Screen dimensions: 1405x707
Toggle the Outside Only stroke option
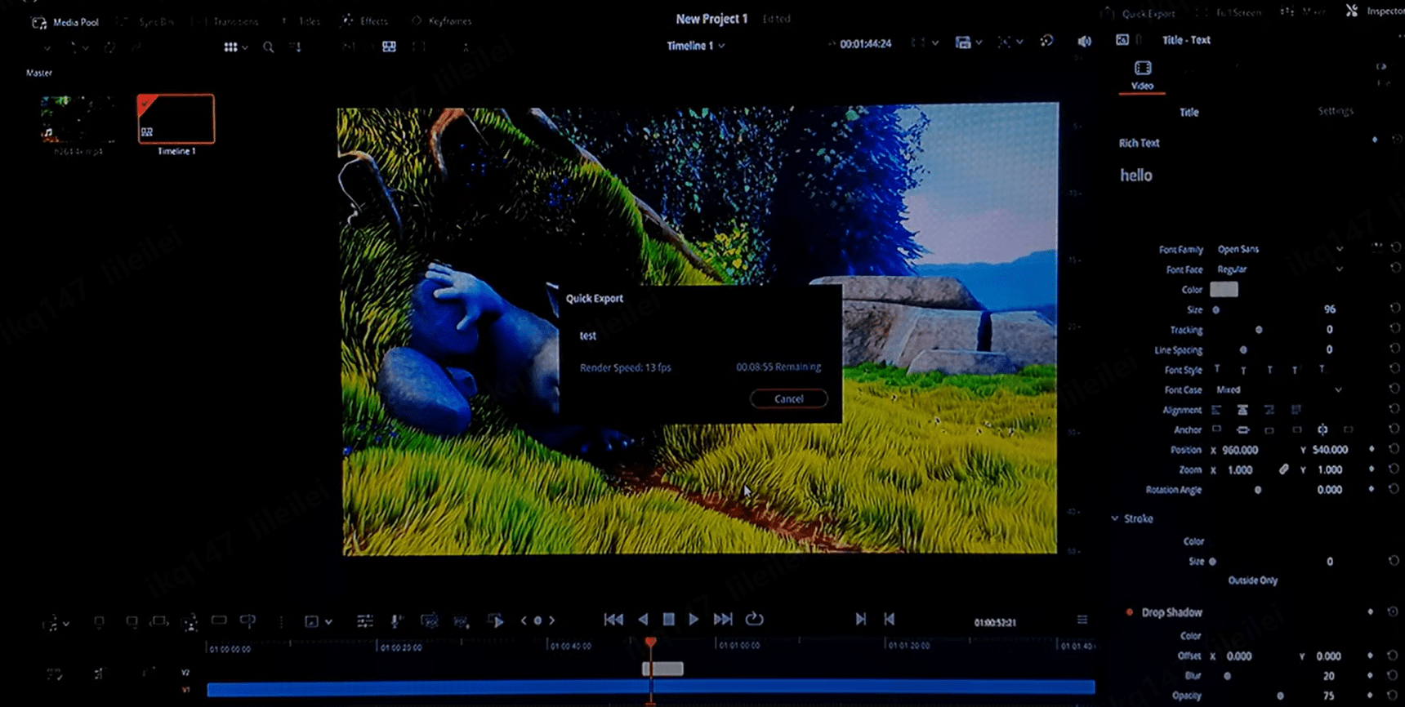(1253, 580)
